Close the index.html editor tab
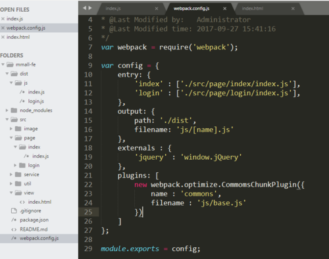Viewport: 329px width, 259px height. (x=293, y=9)
